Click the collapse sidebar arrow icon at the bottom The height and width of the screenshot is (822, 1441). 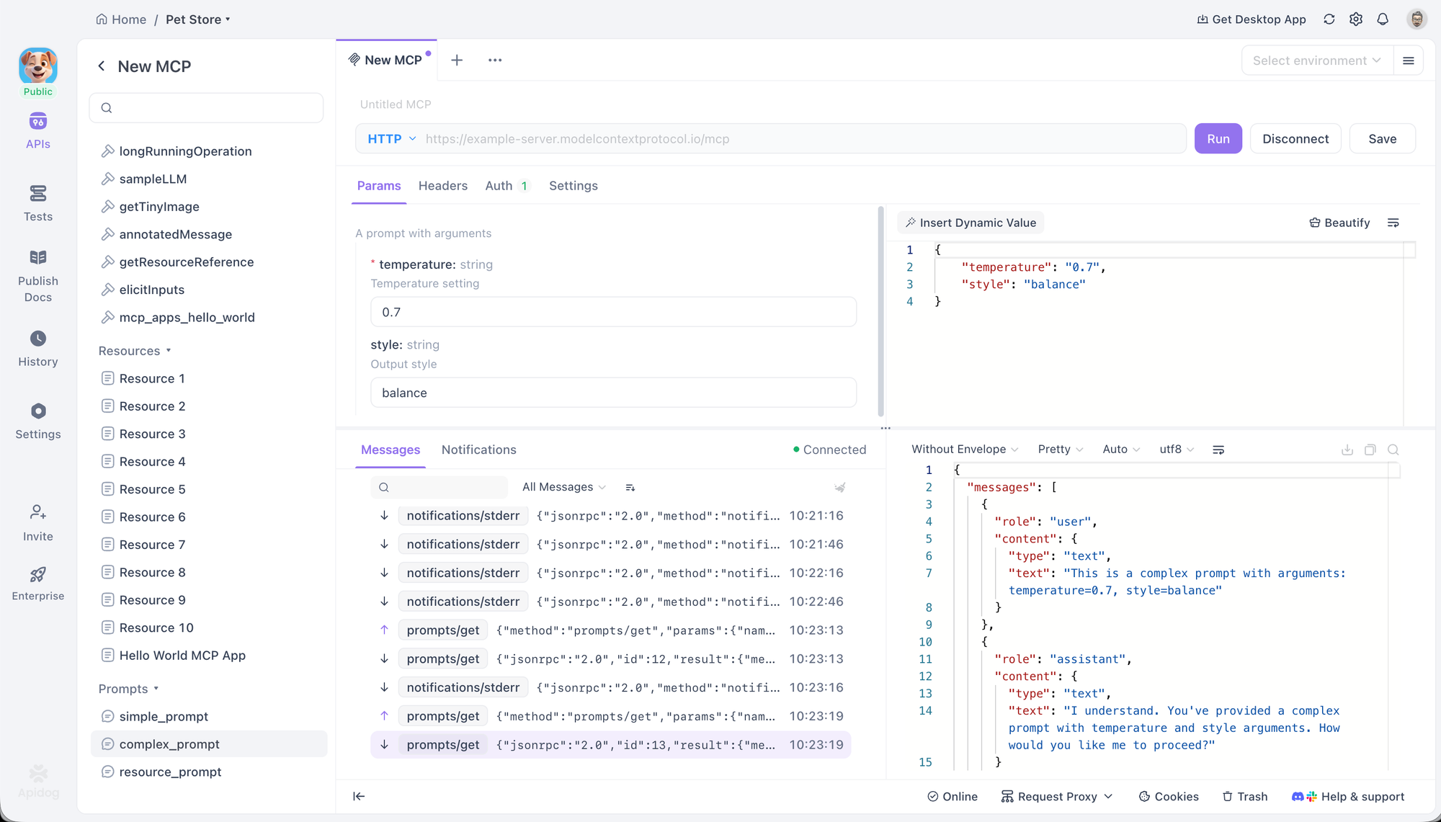point(359,796)
